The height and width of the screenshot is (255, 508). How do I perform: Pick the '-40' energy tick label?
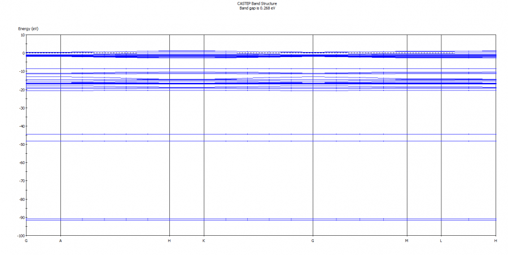[21, 126]
